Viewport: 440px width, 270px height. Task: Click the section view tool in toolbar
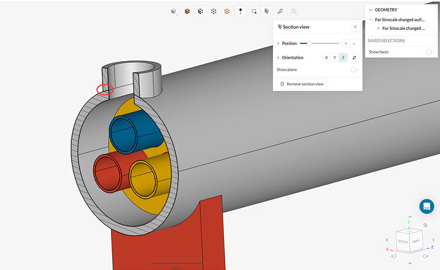(267, 11)
